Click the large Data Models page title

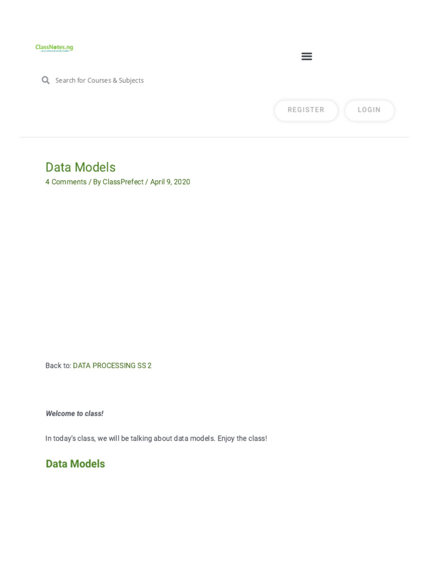[x=80, y=168]
